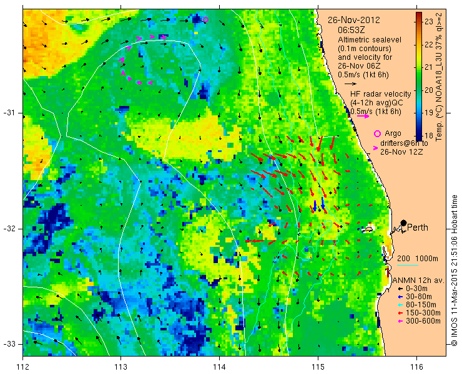Click the latitude axis label -32
The image size is (462, 374).
pyautogui.click(x=9, y=229)
